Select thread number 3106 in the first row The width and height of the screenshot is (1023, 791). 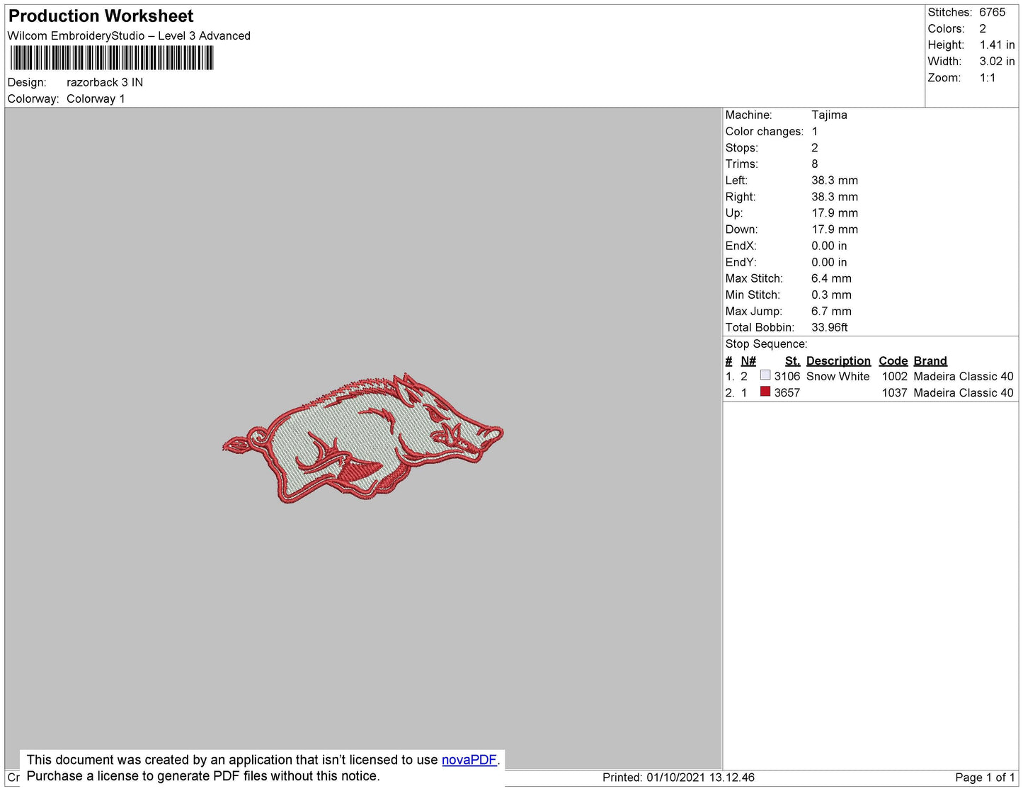(787, 377)
